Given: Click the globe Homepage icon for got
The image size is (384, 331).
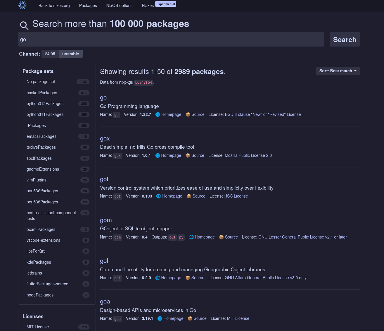Looking at the screenshot, I should pos(159,196).
